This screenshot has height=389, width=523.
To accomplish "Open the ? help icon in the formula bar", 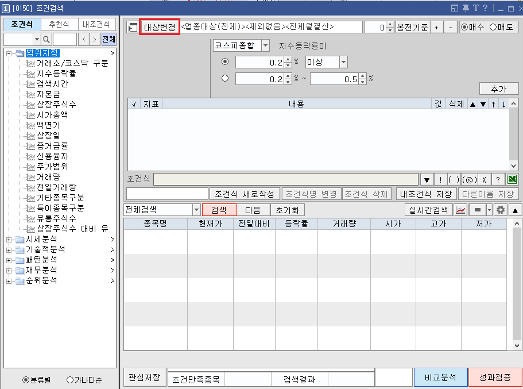I will pyautogui.click(x=498, y=178).
